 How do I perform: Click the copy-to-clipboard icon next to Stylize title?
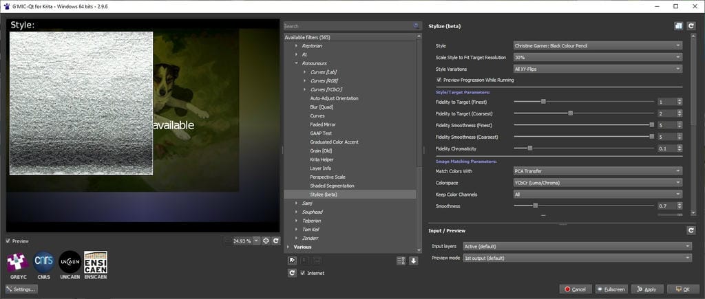pyautogui.click(x=678, y=26)
